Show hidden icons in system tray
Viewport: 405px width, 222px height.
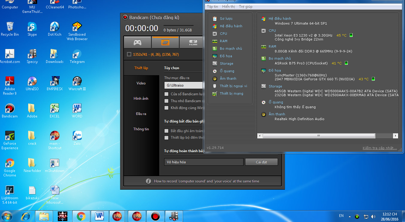350,216
